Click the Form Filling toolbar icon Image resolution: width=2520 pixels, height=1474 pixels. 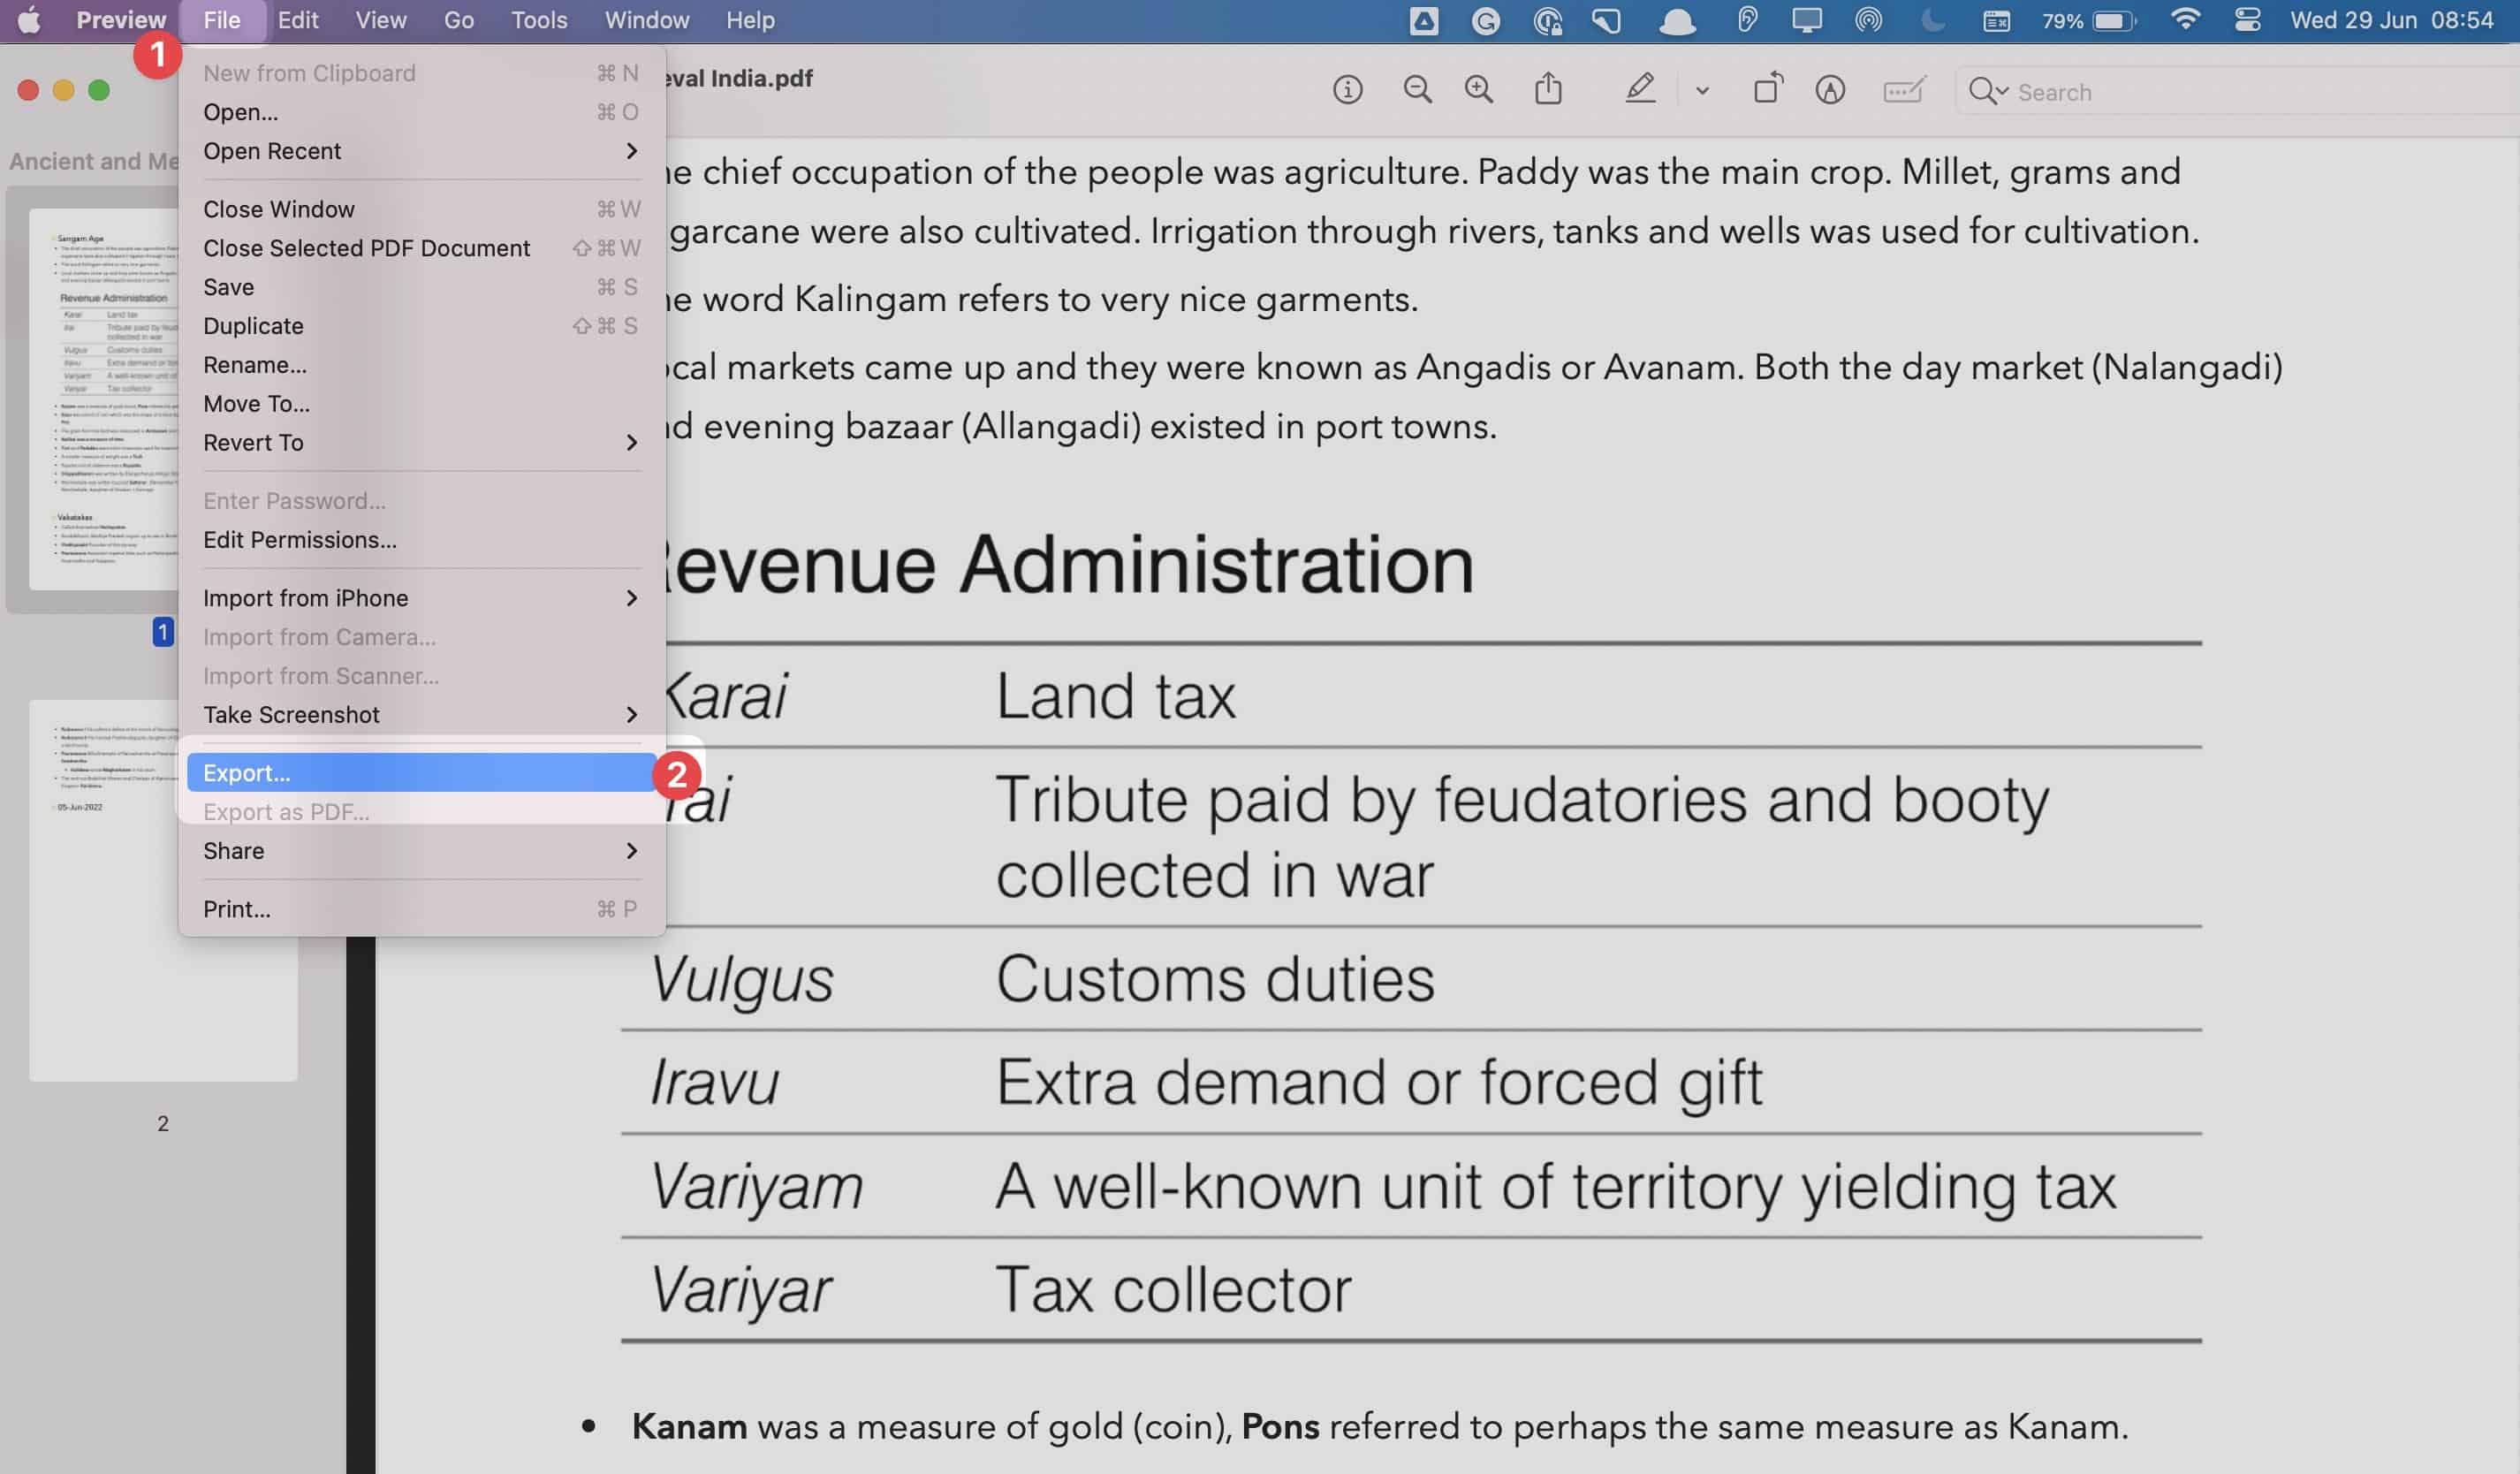click(x=1903, y=90)
